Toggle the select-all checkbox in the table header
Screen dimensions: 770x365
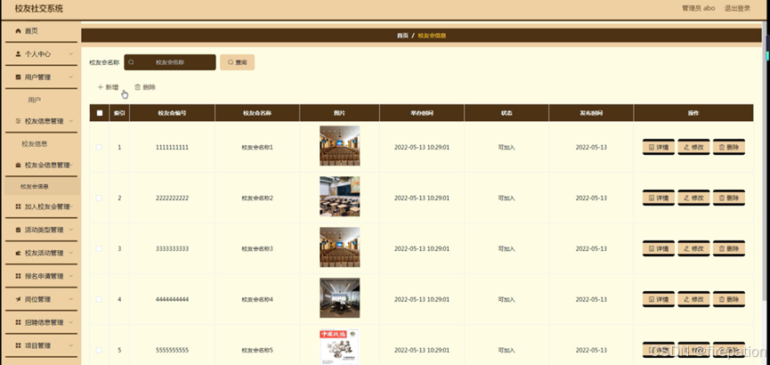[100, 113]
